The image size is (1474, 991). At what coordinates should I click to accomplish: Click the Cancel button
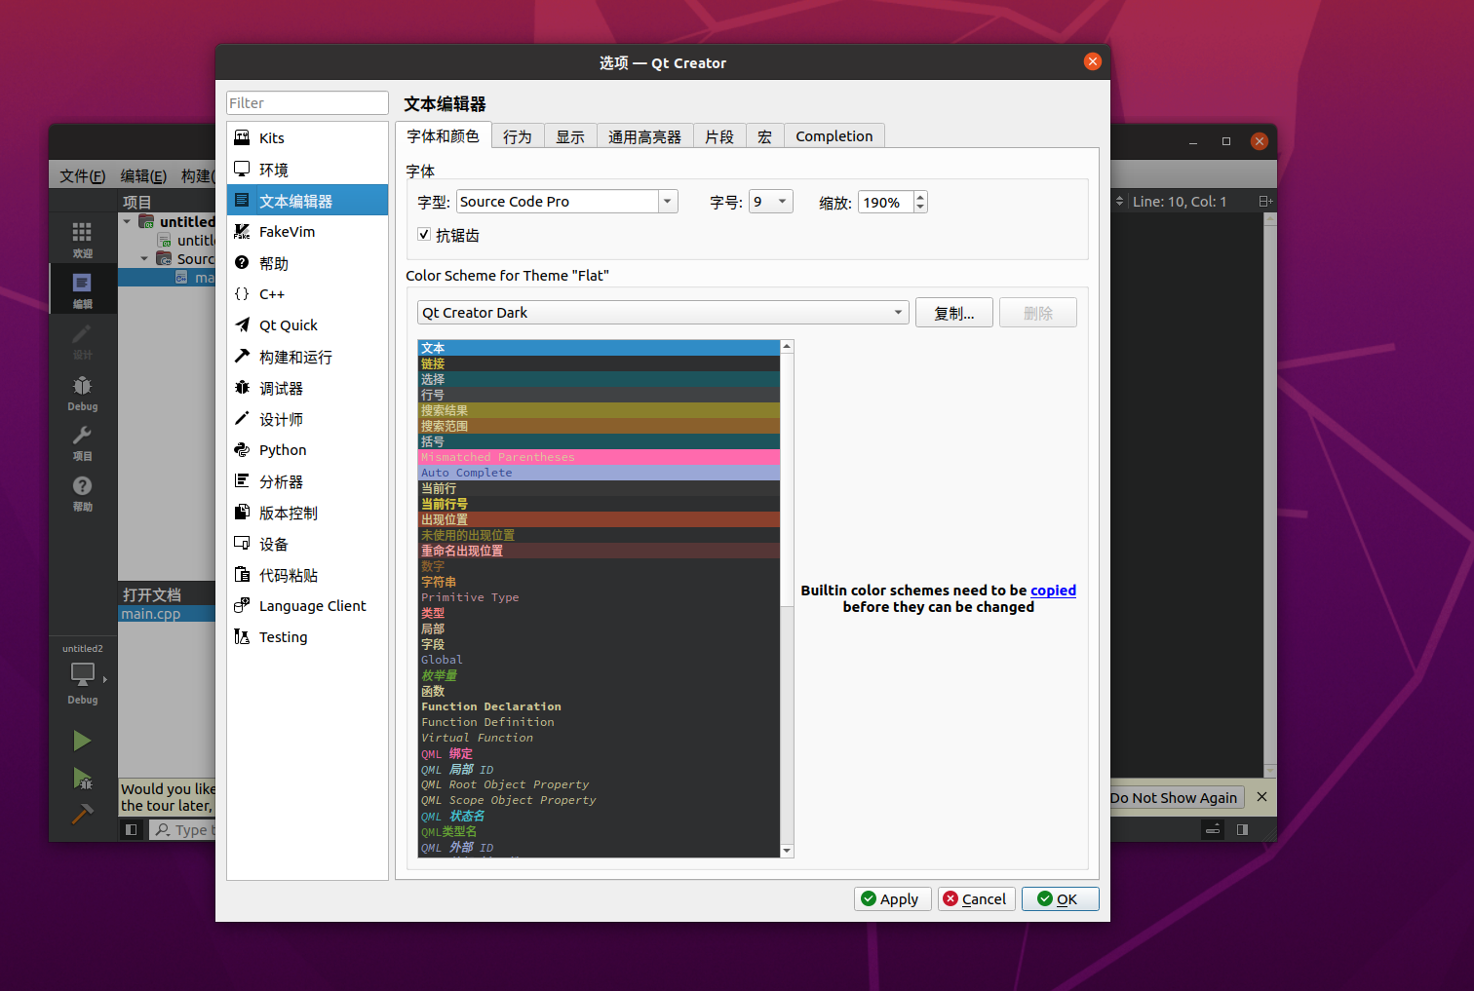click(977, 899)
